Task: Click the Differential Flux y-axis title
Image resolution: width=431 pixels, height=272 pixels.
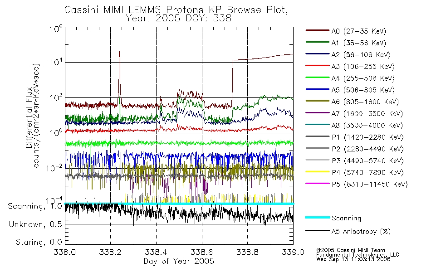Action: [x=29, y=117]
